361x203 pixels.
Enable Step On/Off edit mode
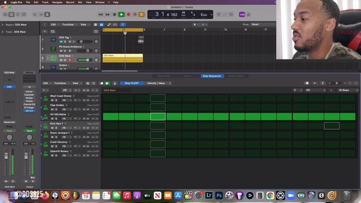point(131,83)
